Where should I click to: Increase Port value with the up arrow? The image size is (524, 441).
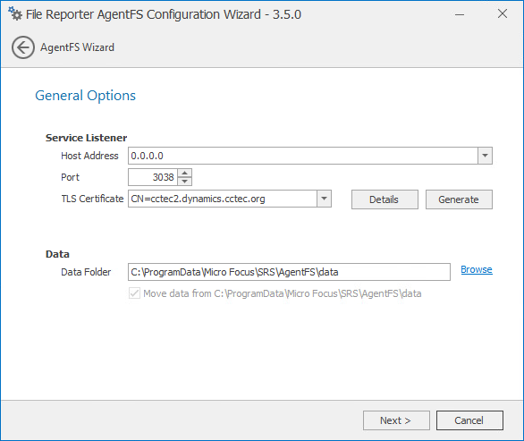[185, 173]
